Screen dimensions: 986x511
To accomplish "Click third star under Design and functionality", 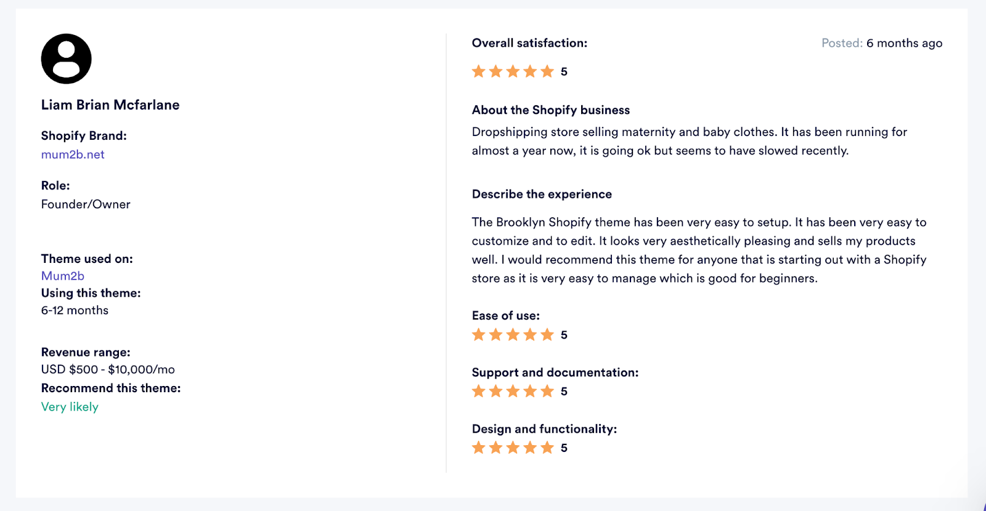I will point(513,448).
